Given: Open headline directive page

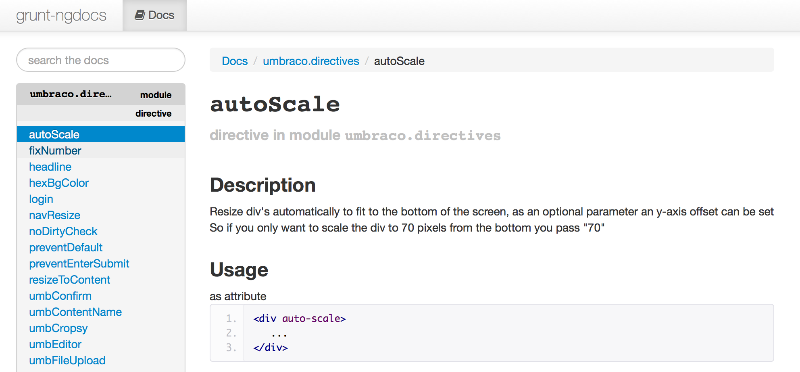Looking at the screenshot, I should coord(50,167).
